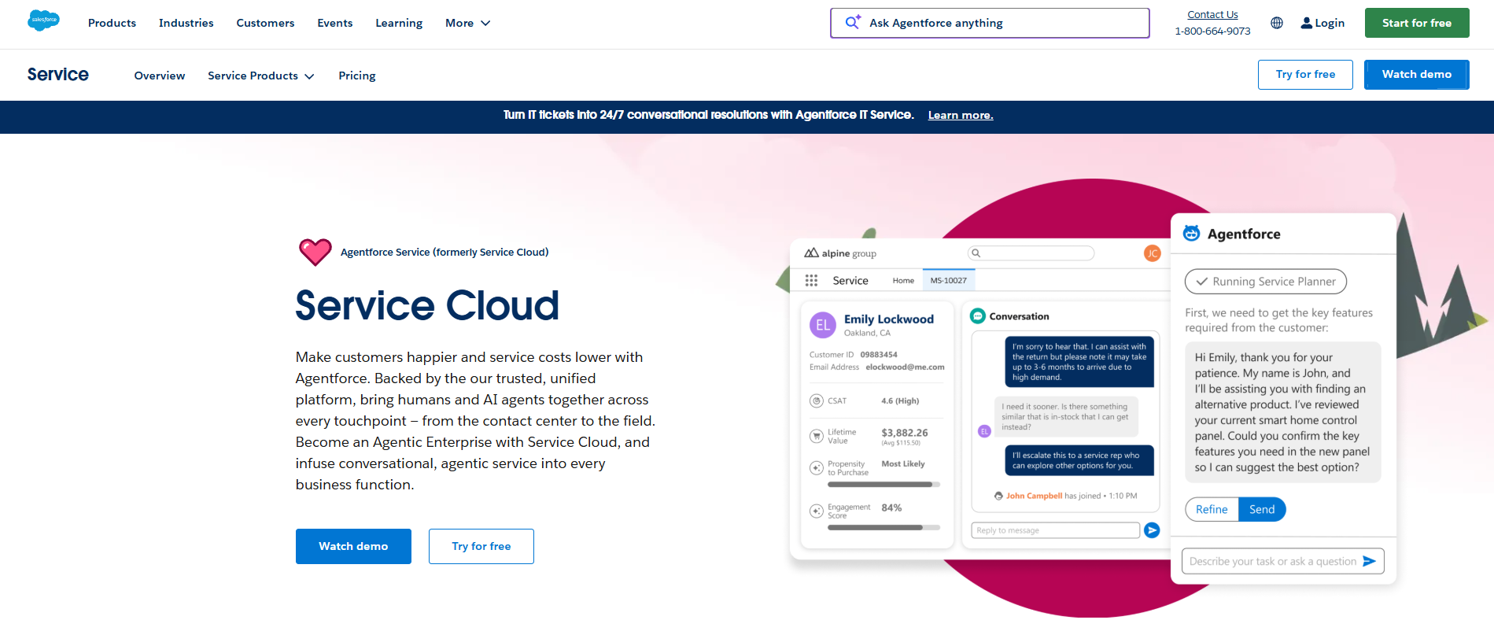Click the Describe your task input

click(x=1282, y=561)
